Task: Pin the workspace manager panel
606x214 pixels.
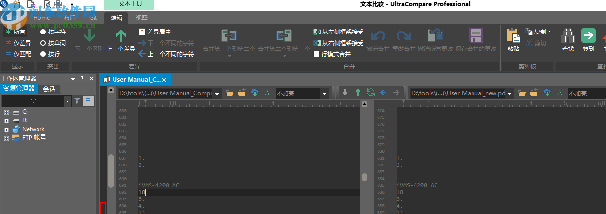Action: pyautogui.click(x=82, y=79)
